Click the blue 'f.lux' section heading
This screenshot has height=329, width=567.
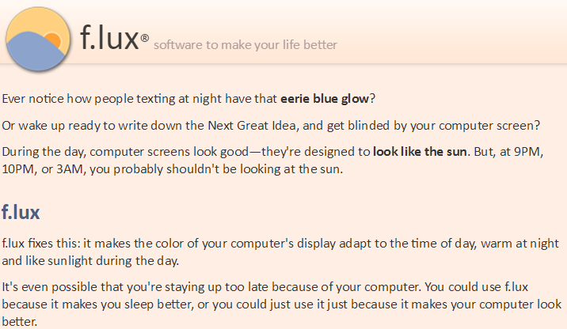click(x=21, y=212)
